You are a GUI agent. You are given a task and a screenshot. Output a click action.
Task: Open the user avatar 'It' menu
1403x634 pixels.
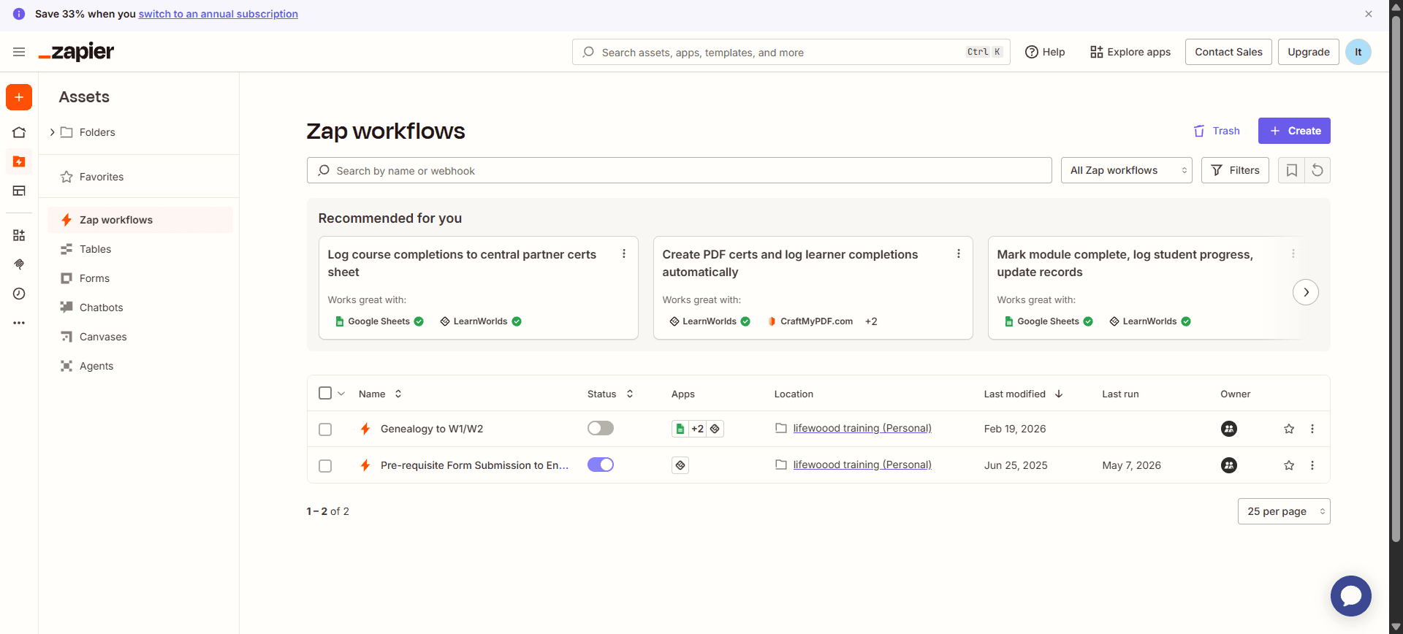tap(1358, 52)
